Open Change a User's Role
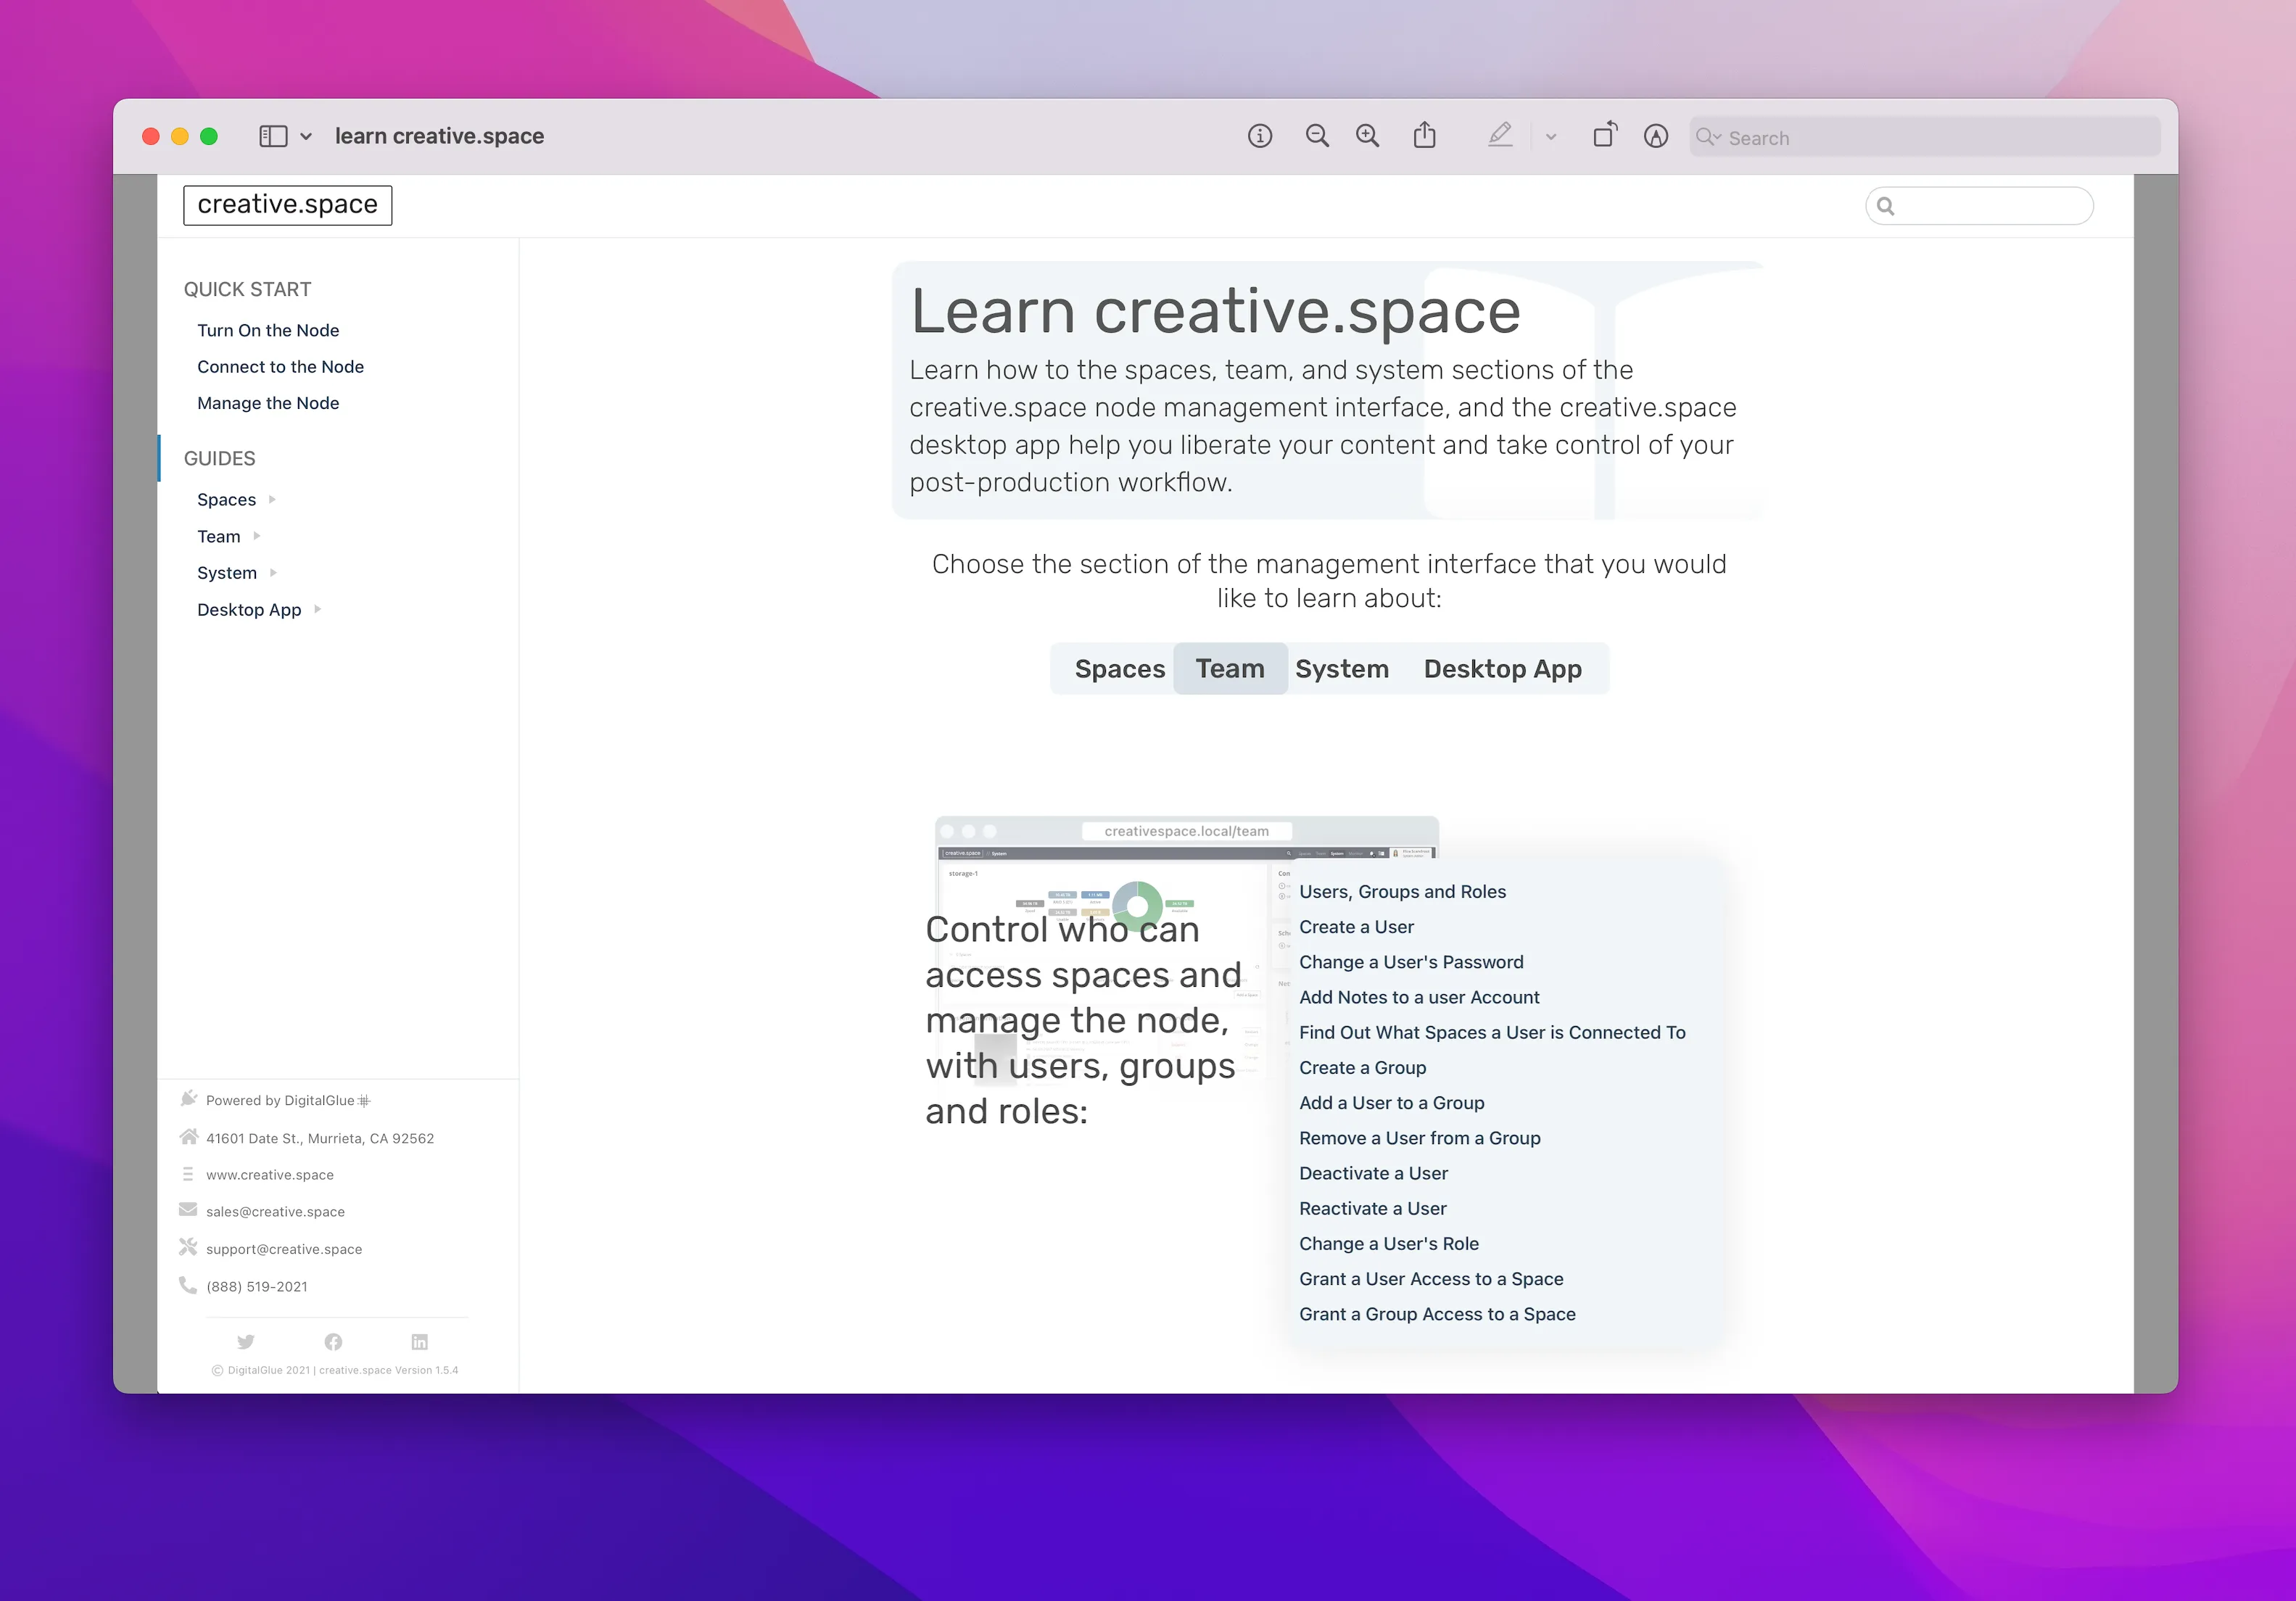This screenshot has width=2296, height=1601. [1388, 1244]
